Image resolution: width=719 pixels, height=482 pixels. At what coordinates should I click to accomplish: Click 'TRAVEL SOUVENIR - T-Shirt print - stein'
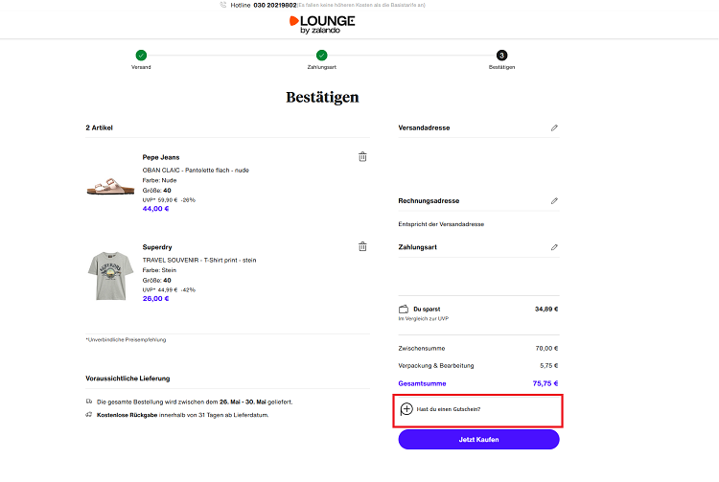click(x=199, y=260)
